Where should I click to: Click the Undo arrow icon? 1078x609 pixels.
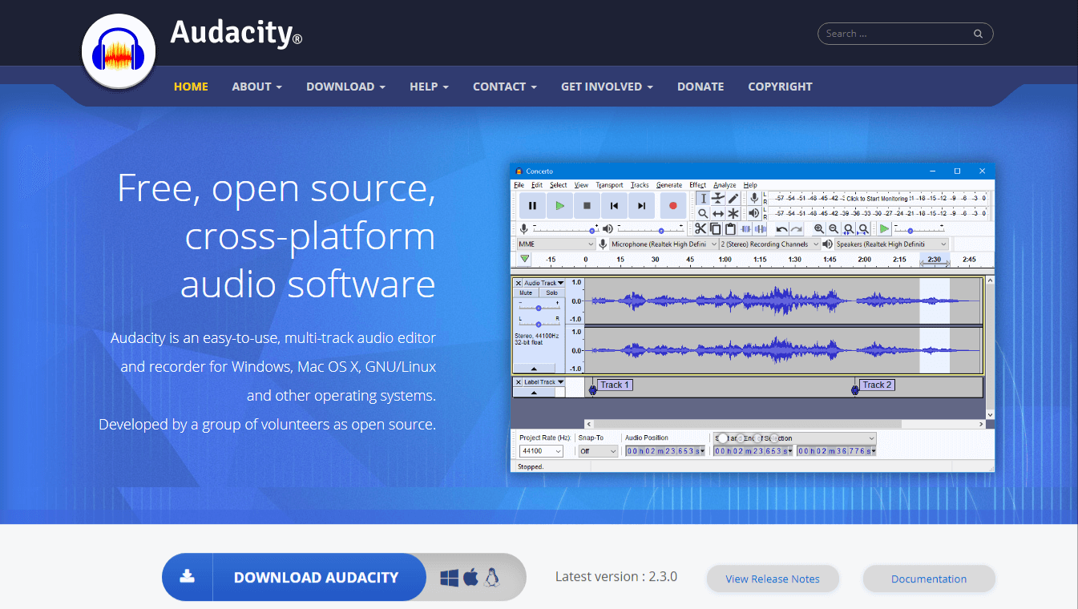coord(781,229)
